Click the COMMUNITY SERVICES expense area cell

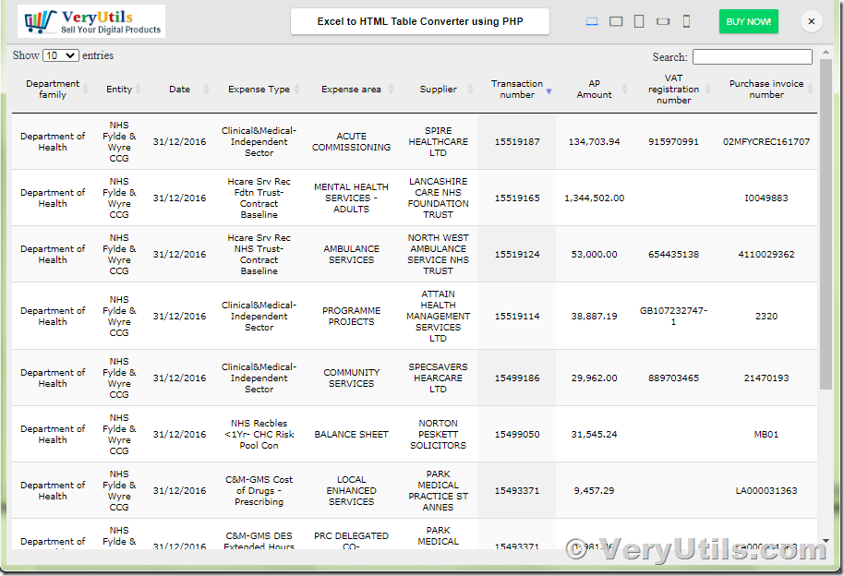click(x=351, y=378)
